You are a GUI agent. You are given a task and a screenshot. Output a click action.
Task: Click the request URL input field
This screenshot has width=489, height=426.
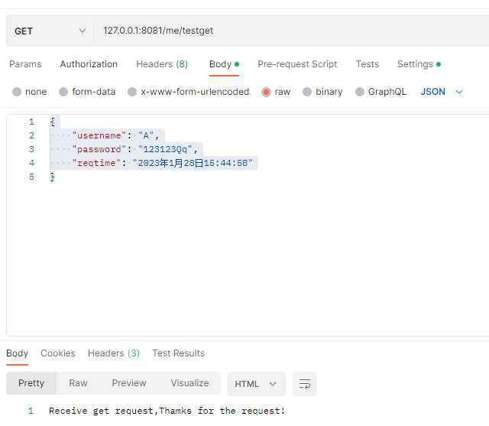pos(290,31)
